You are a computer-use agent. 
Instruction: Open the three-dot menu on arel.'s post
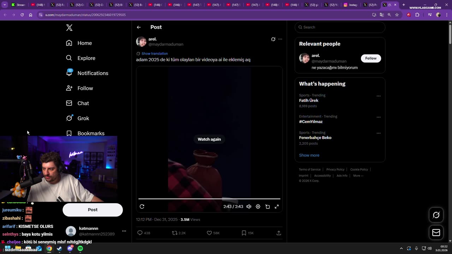pos(280,39)
